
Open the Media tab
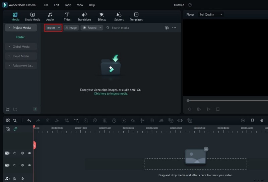[x=15, y=17]
